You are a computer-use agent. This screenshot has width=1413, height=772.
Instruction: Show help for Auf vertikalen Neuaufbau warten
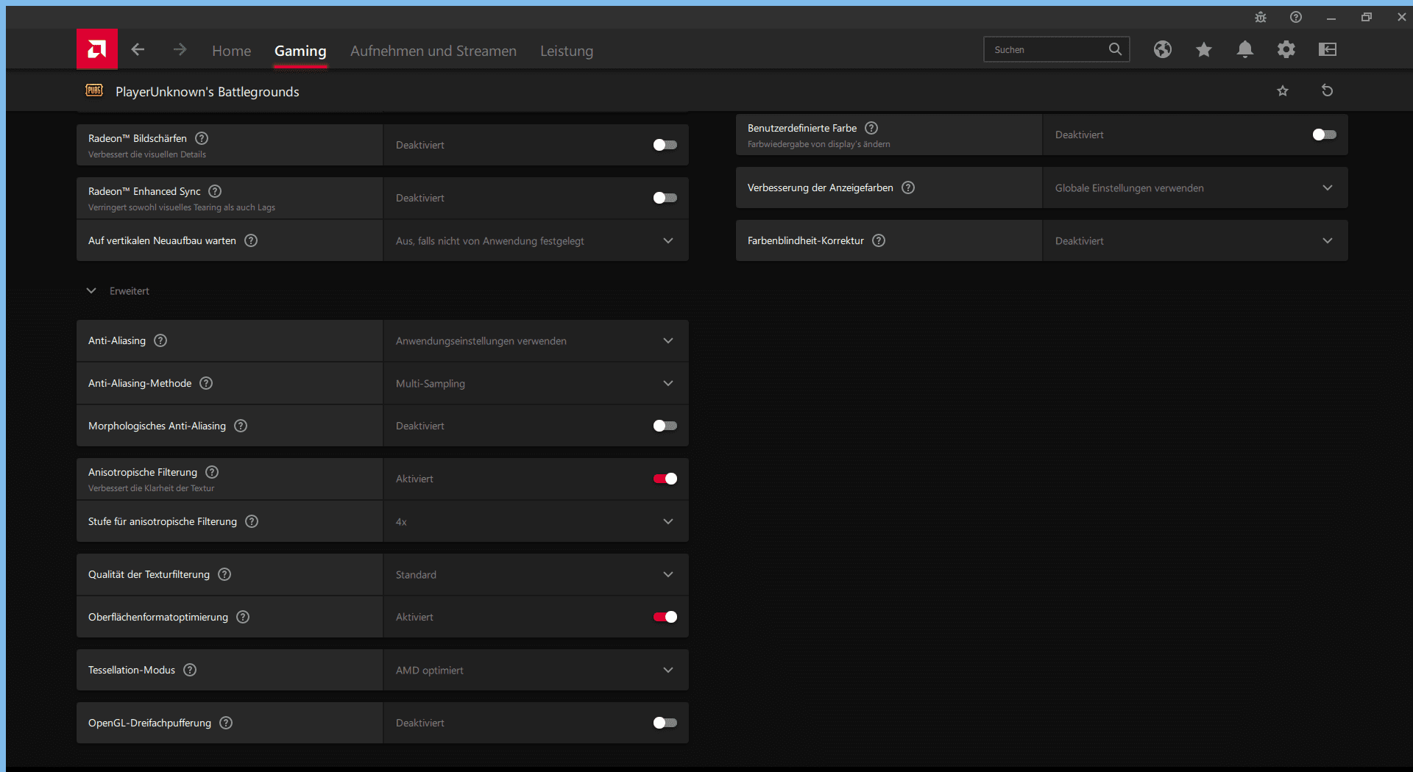[x=251, y=240]
